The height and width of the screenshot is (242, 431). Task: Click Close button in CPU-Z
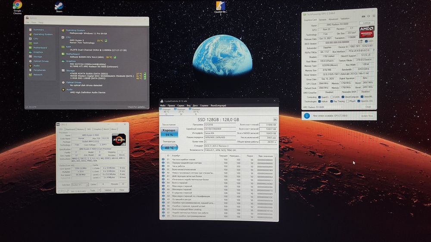[x=122, y=190]
